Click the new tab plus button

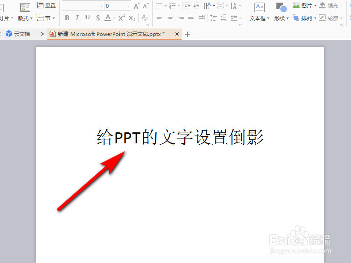[188, 33]
